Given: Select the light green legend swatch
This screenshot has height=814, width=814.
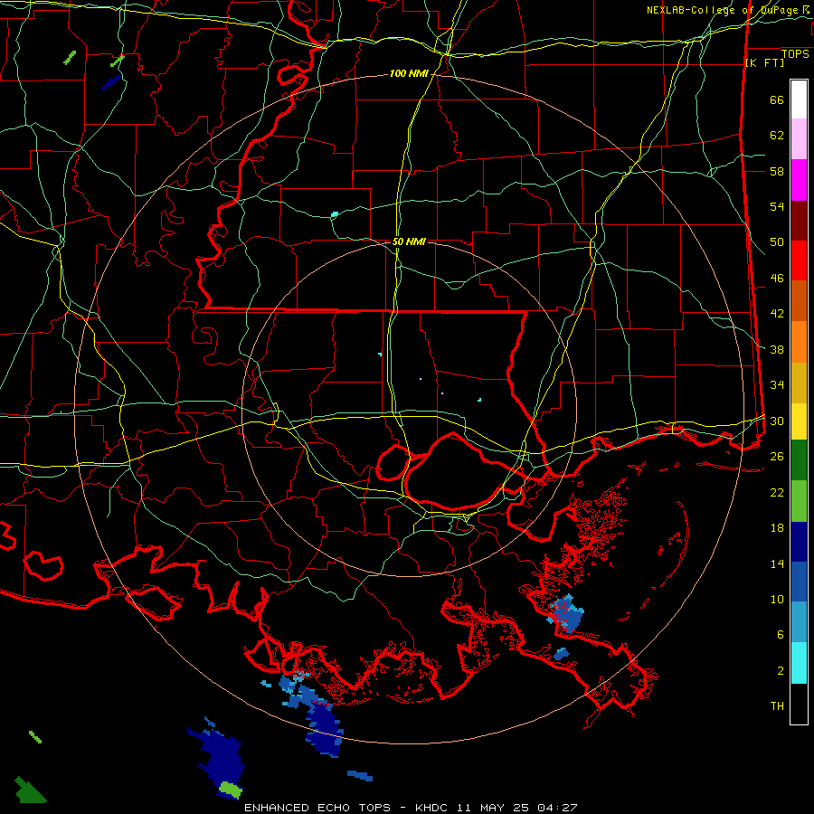Looking at the screenshot, I should (x=799, y=501).
